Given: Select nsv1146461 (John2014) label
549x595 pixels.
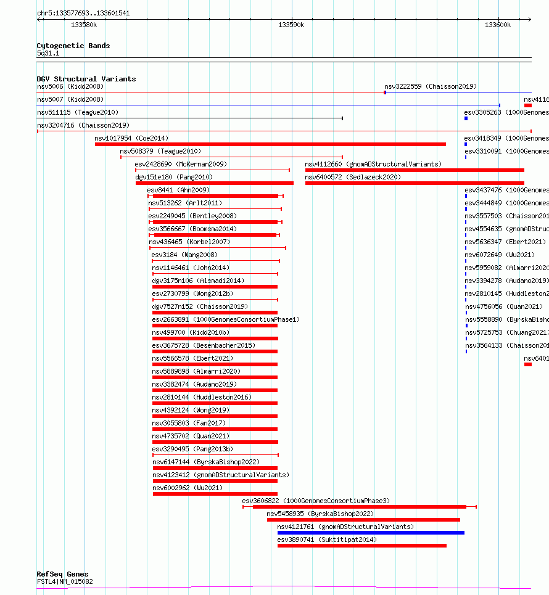Looking at the screenshot, I should (x=191, y=268).
